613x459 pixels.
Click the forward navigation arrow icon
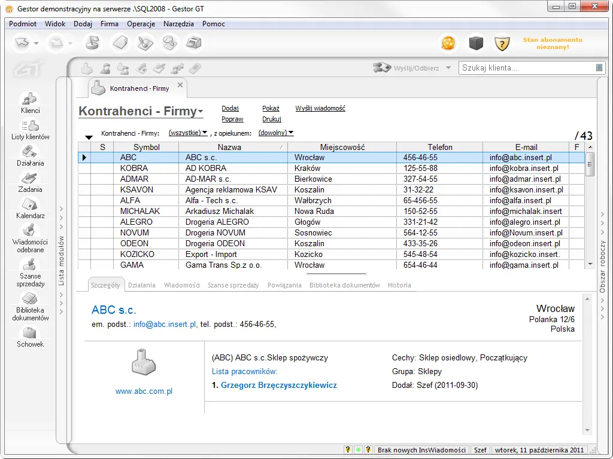point(56,43)
